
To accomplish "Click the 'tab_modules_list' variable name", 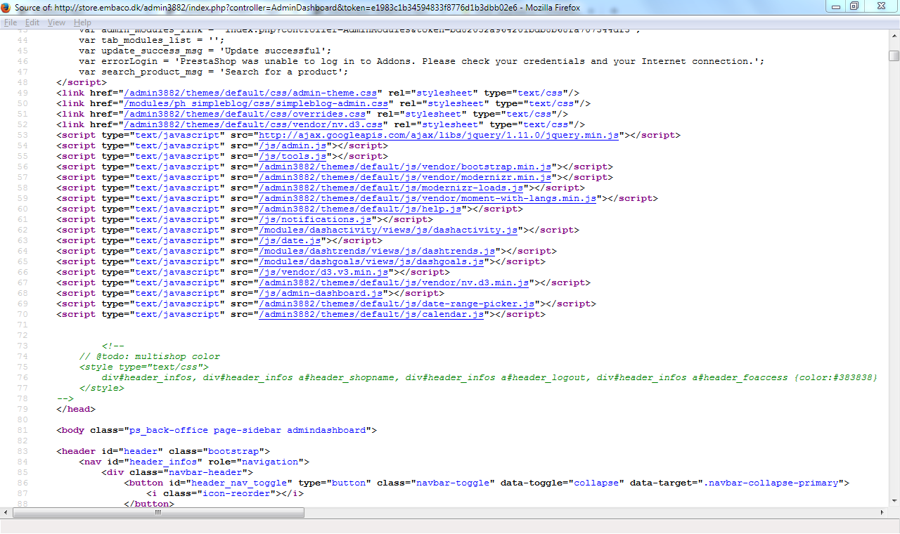I will (146, 40).
